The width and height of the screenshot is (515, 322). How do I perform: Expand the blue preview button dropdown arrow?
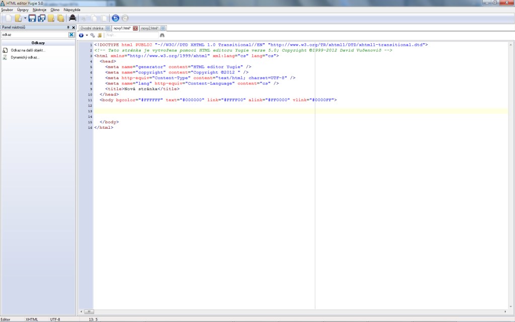[87, 35]
